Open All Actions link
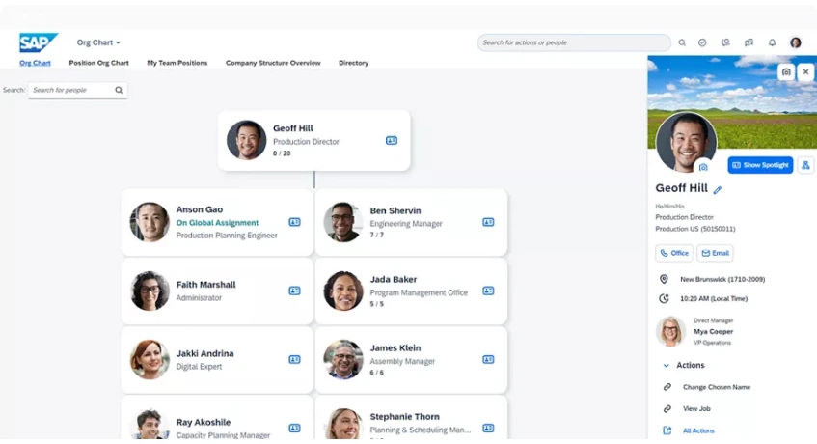Viewport: 817px width, 444px height. pyautogui.click(x=698, y=431)
